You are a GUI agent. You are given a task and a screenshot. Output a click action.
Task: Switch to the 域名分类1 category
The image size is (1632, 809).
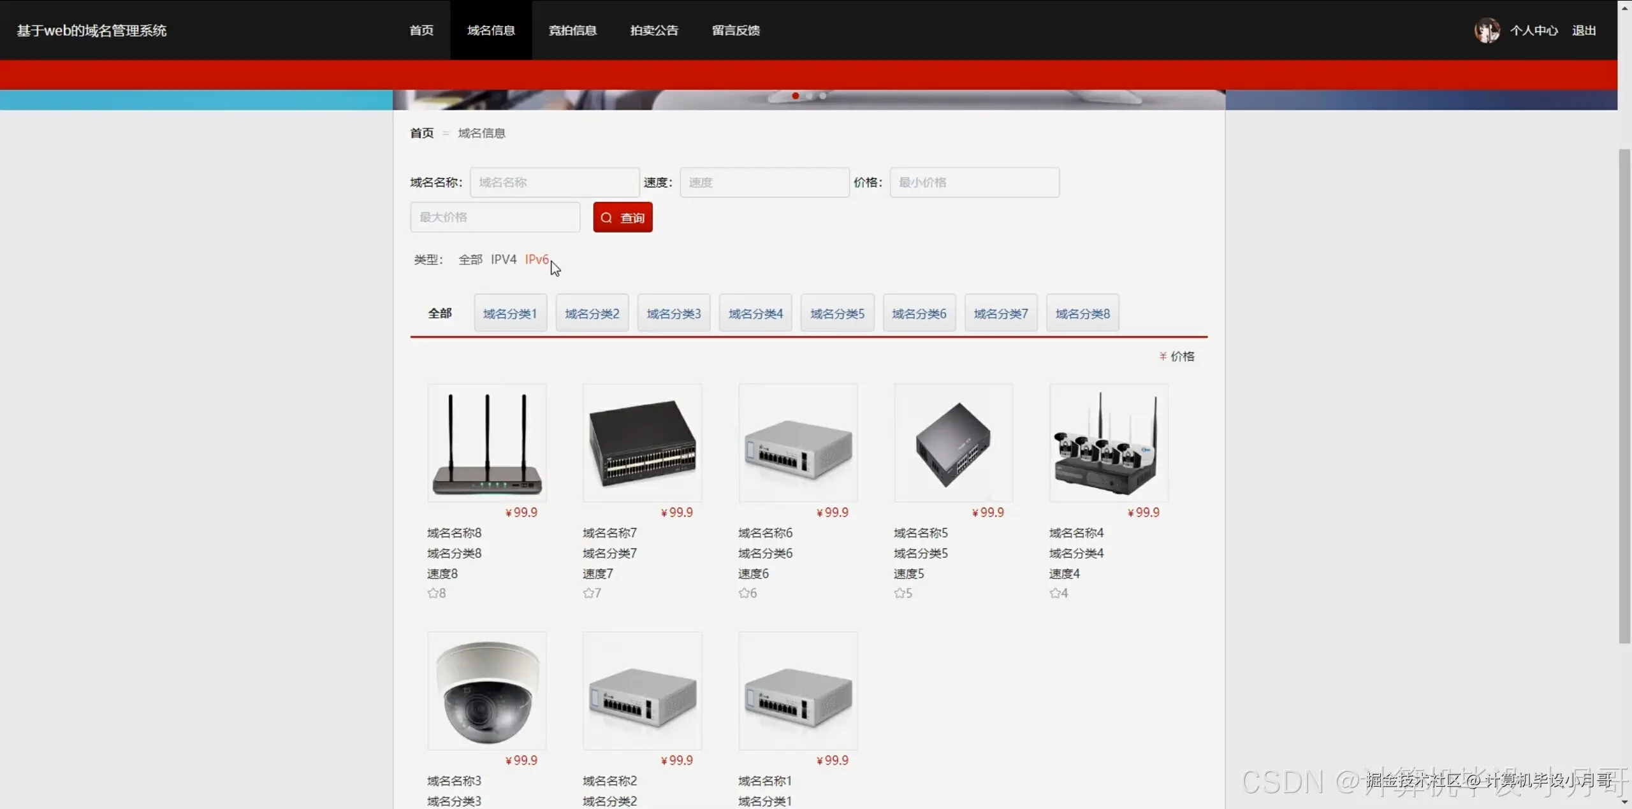(x=509, y=313)
